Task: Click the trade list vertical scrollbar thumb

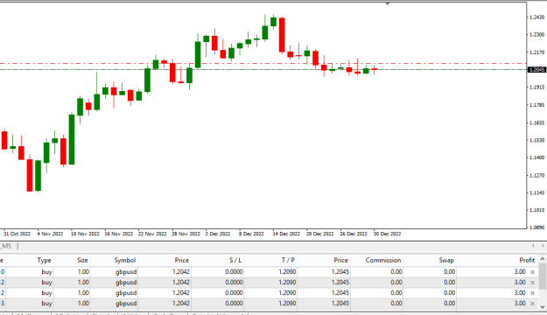Action: [543, 276]
